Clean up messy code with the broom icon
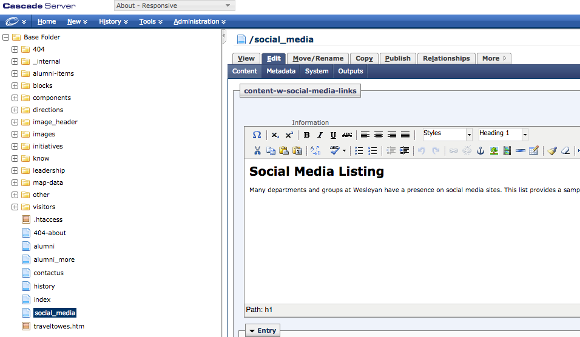 pyautogui.click(x=552, y=150)
